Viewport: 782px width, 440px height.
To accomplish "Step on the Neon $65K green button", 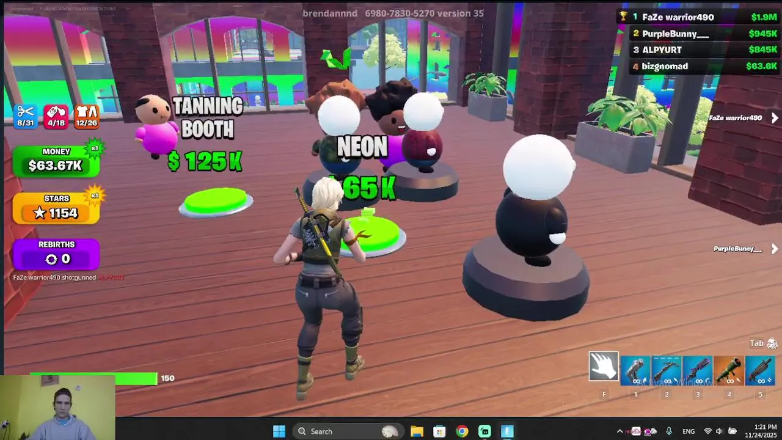I will [x=373, y=235].
